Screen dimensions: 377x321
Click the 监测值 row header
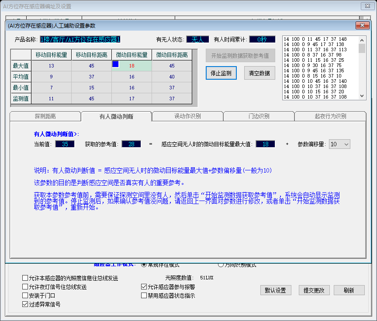click(x=21, y=99)
